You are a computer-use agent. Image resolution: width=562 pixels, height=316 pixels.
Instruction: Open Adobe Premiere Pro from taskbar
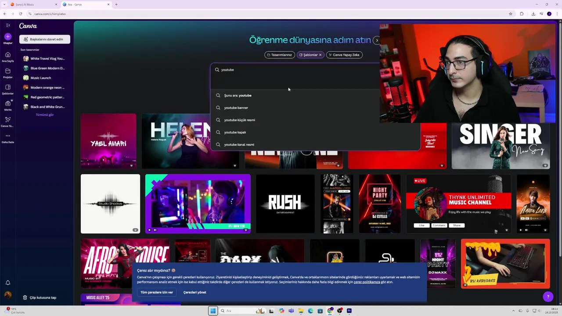(349, 311)
